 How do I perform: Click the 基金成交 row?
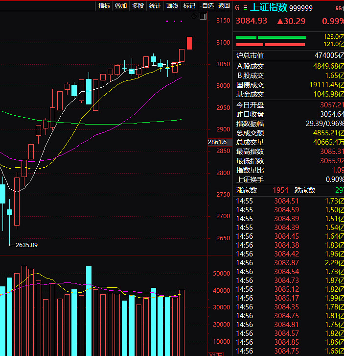(290, 94)
